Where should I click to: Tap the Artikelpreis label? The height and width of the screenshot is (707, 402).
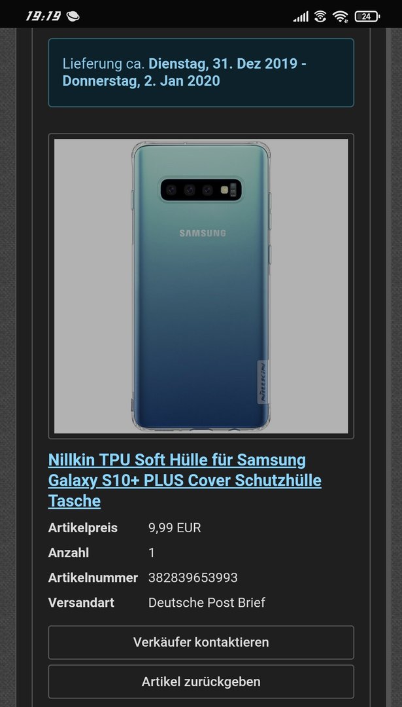pos(83,528)
